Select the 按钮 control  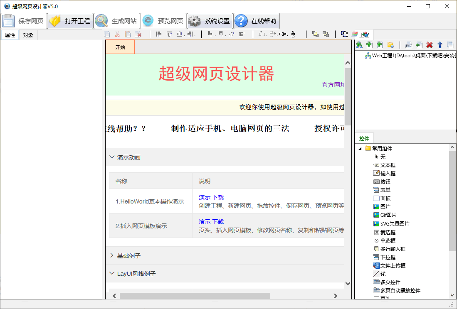(382, 181)
